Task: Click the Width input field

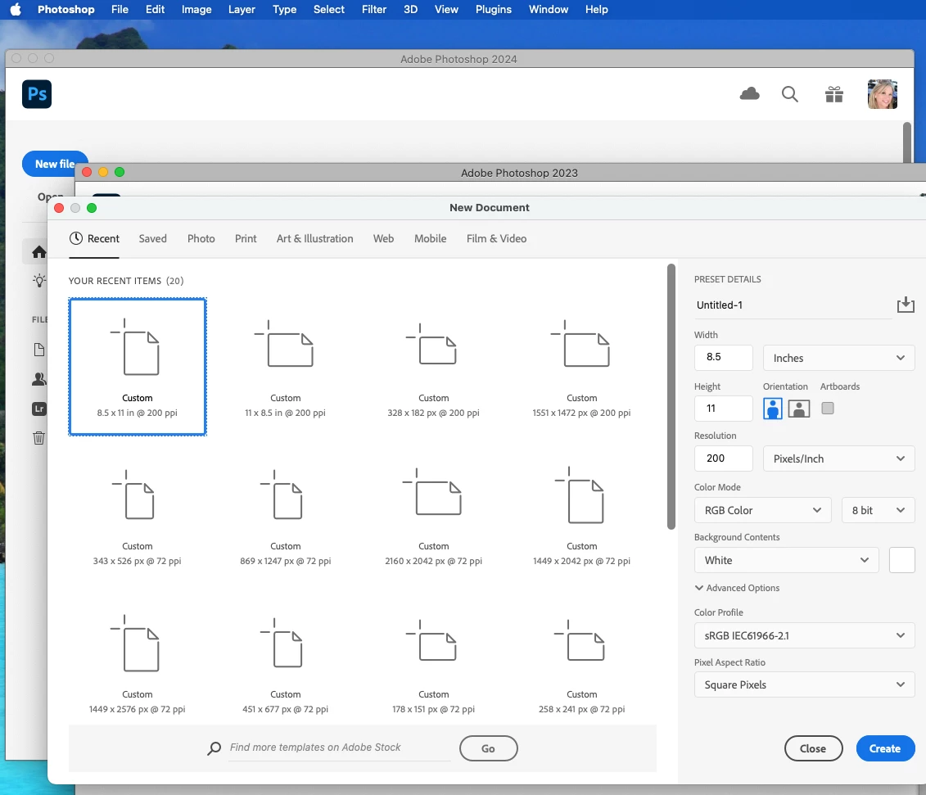Action: pos(724,357)
